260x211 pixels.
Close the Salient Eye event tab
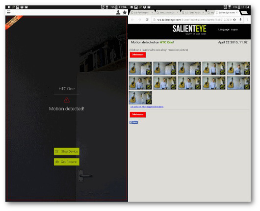click(237, 12)
